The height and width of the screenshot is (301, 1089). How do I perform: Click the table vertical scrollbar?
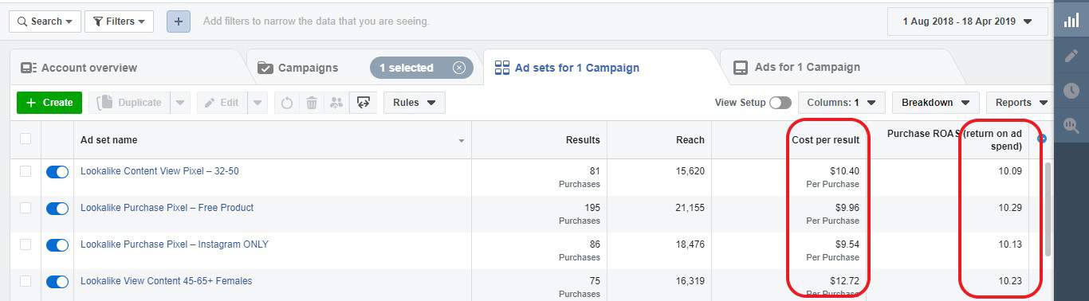1048,210
